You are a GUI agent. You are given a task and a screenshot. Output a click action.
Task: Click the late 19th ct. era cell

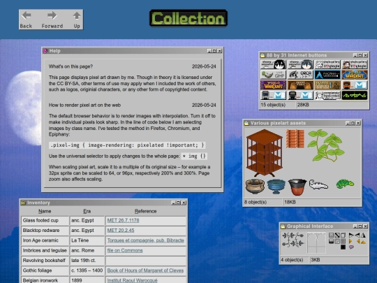87,261
